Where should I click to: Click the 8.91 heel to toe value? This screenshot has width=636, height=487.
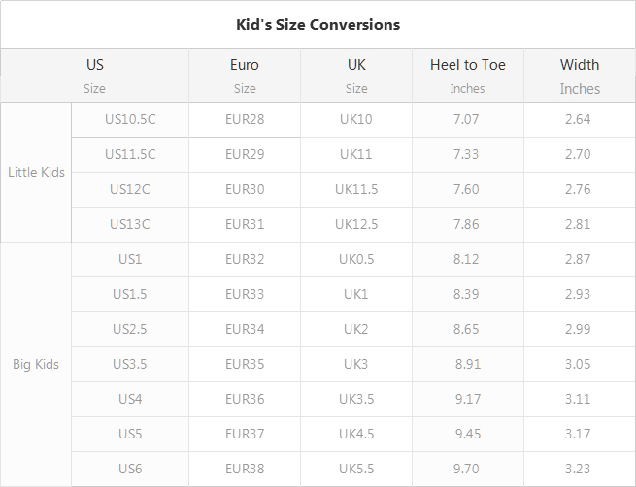(468, 364)
